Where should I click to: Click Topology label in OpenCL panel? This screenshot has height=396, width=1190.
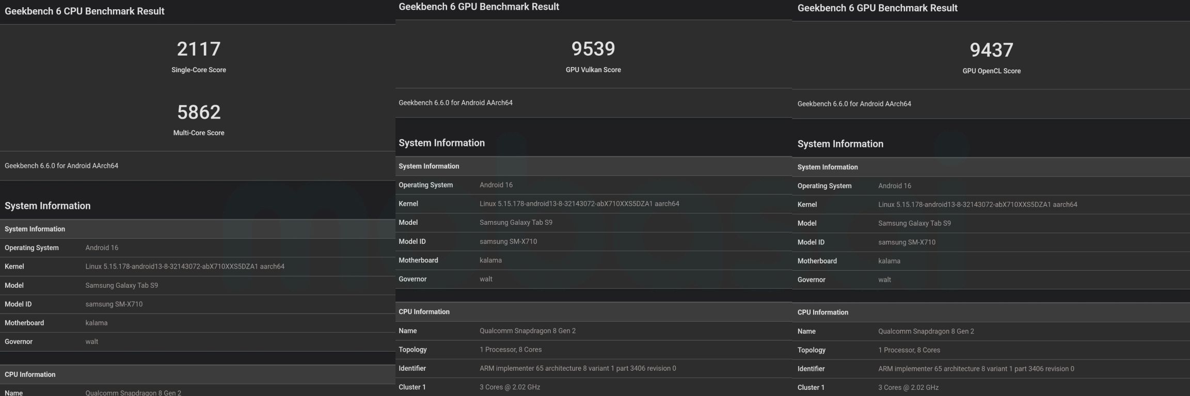pyautogui.click(x=811, y=350)
